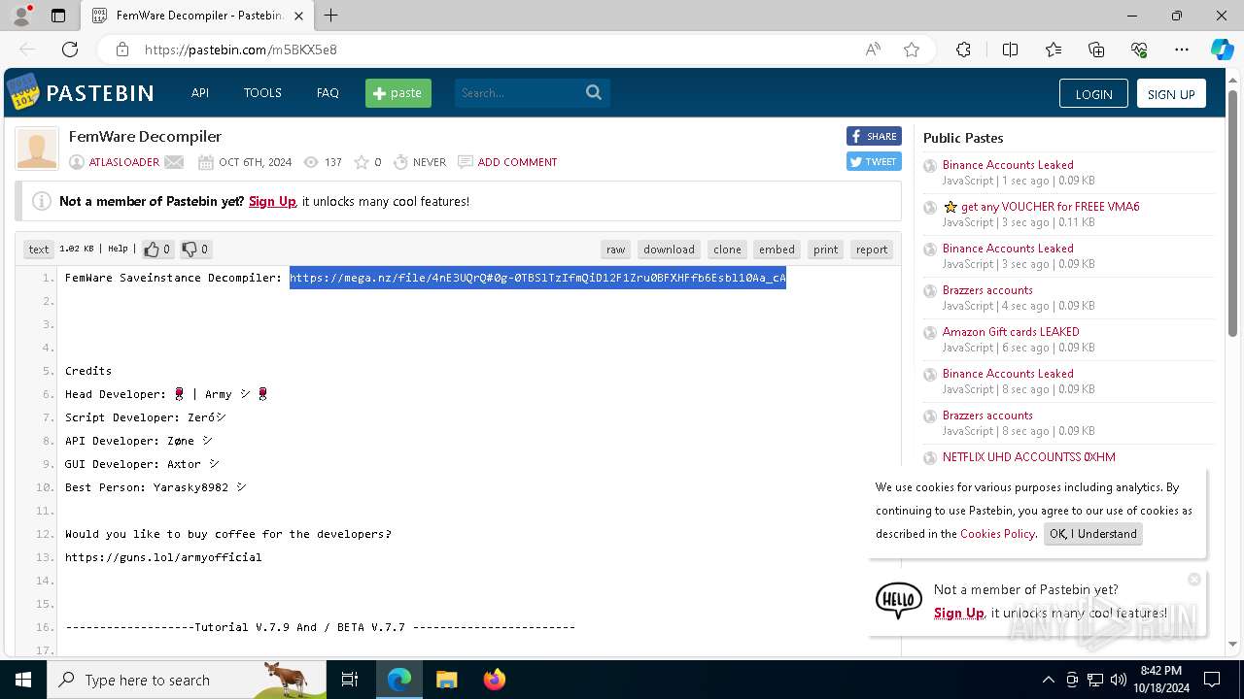Screen dimensions: 1244x699
Task: Create a new paste
Action: (x=398, y=93)
